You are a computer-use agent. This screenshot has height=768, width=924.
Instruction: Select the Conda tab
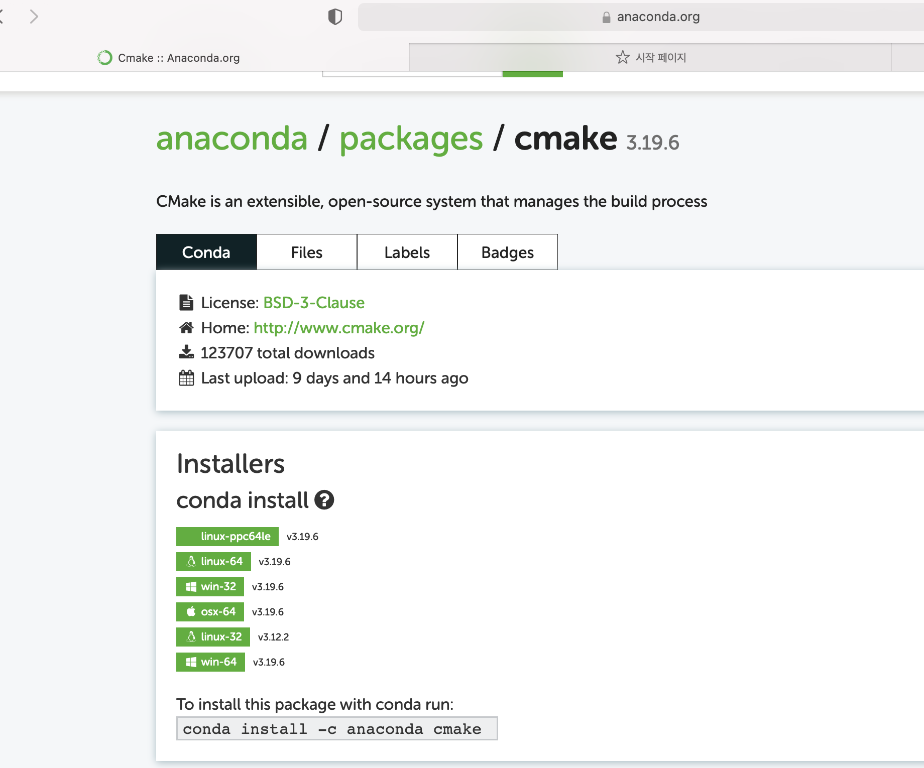[x=206, y=252]
